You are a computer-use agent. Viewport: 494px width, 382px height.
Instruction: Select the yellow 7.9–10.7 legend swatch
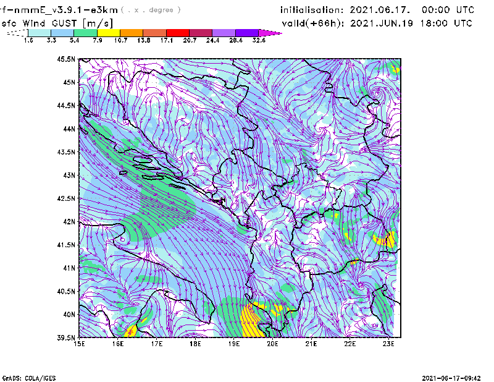[109, 33]
